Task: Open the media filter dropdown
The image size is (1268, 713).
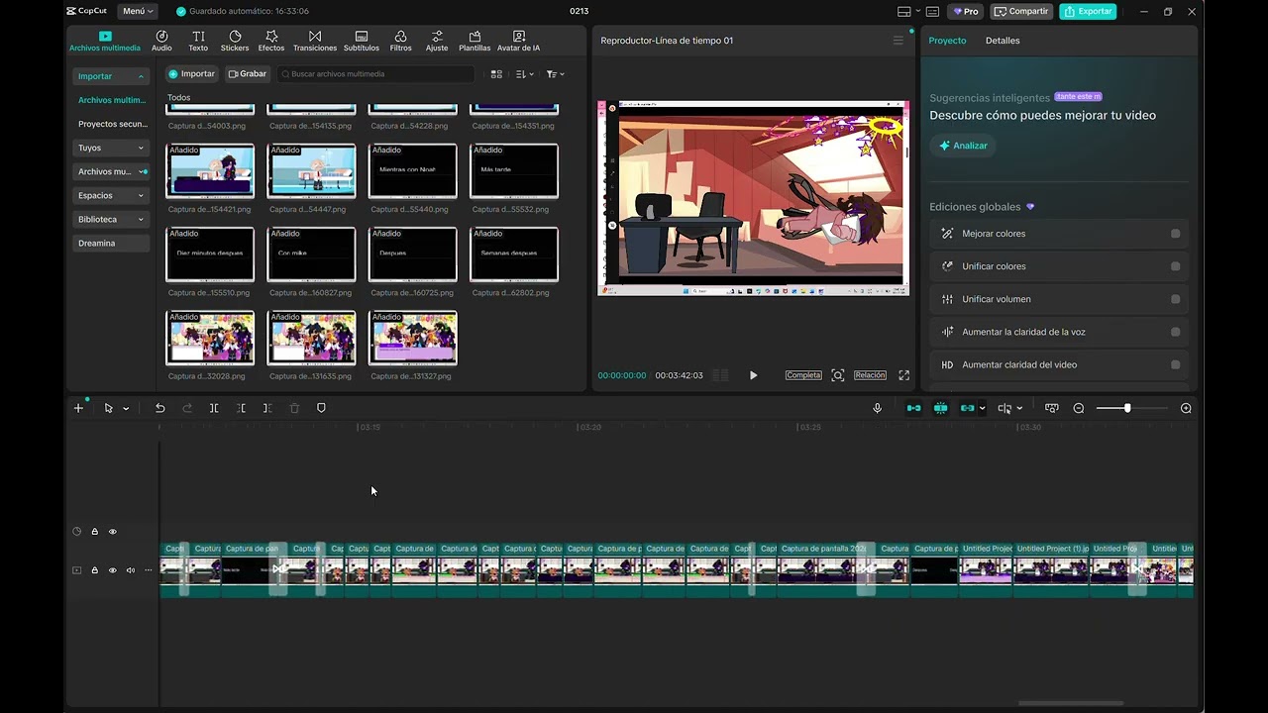Action: pyautogui.click(x=555, y=74)
